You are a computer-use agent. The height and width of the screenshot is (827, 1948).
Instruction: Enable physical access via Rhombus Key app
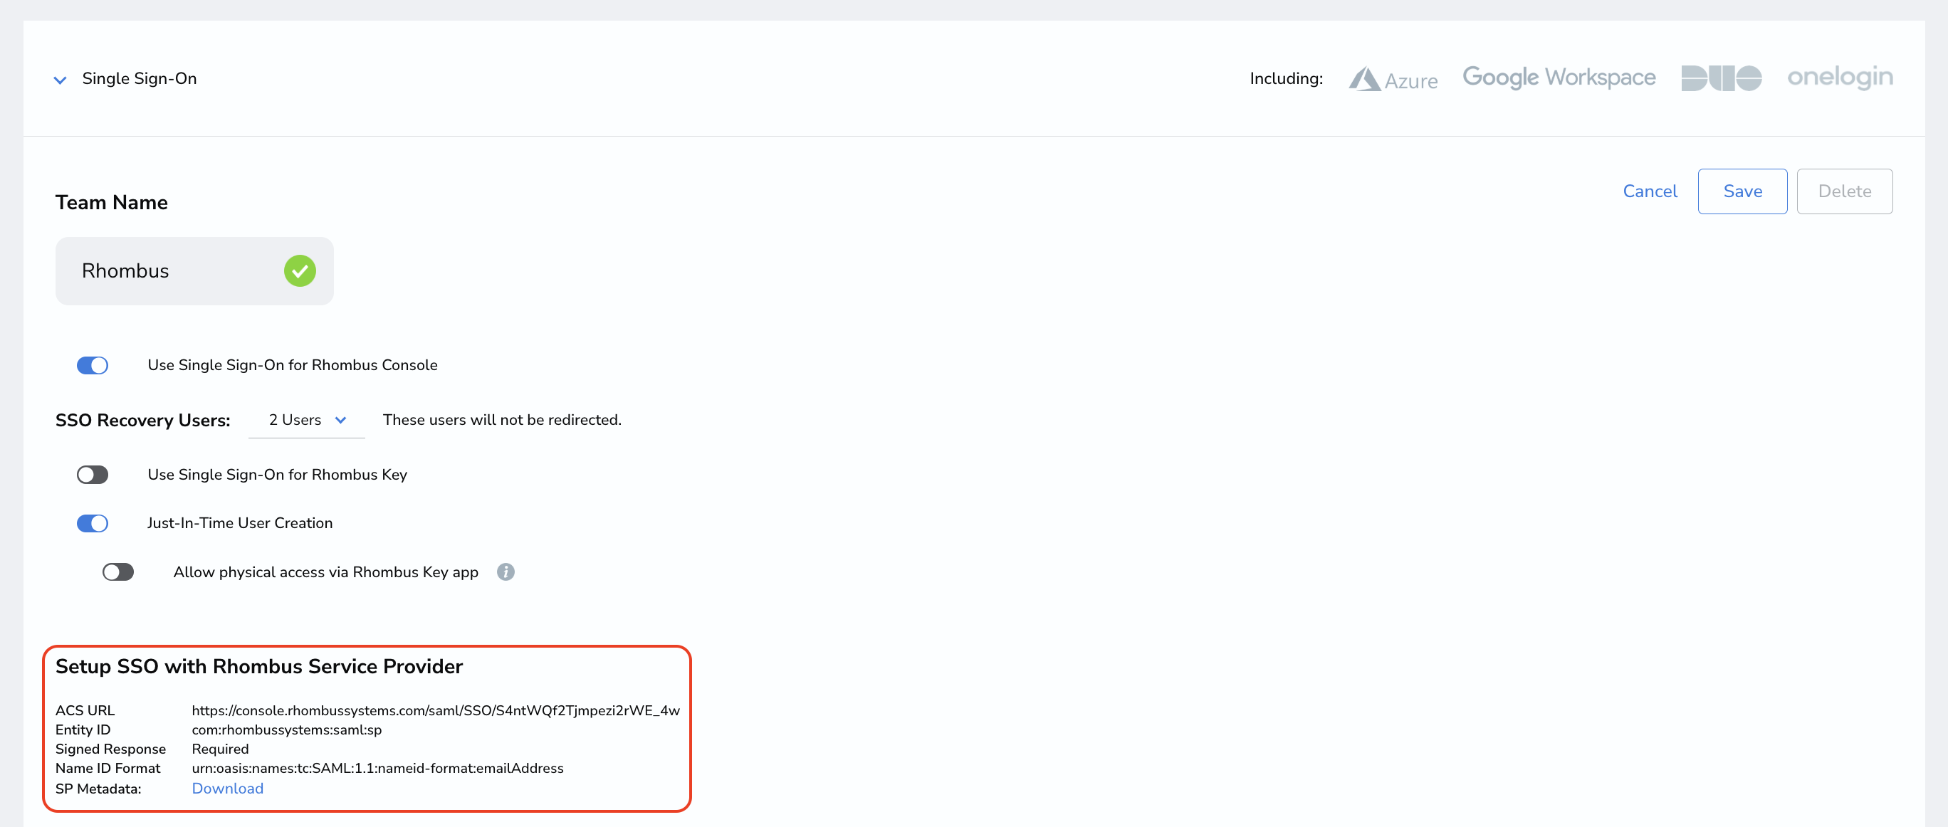pyautogui.click(x=118, y=572)
